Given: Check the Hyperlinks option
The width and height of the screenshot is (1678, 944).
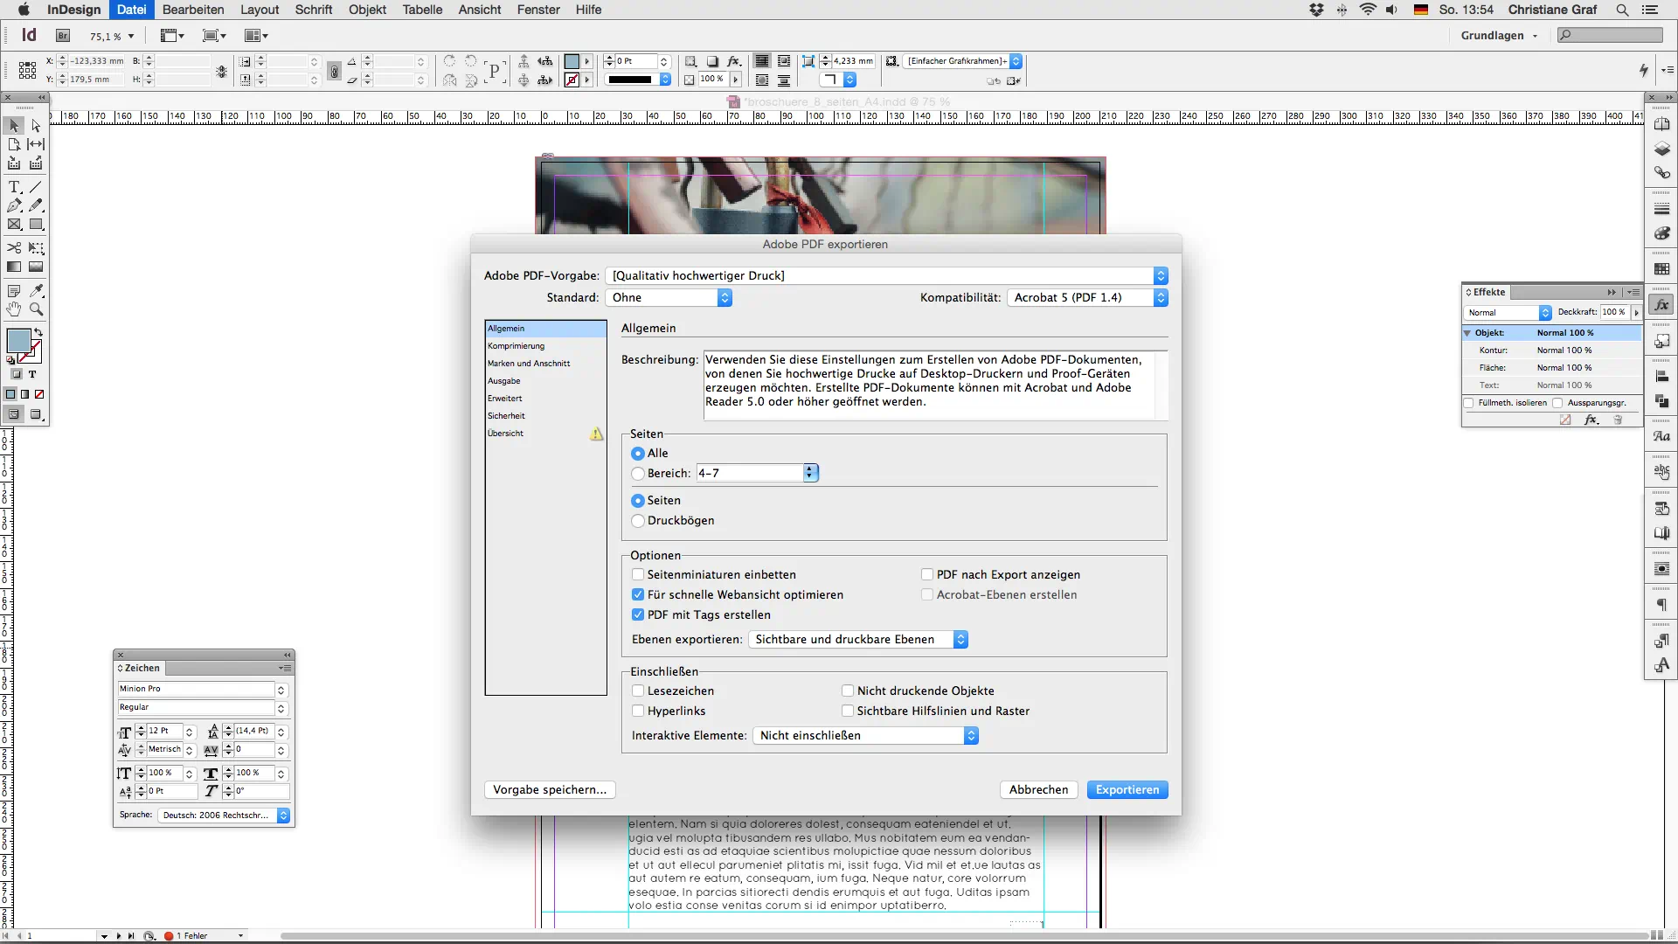Looking at the screenshot, I should click(638, 711).
